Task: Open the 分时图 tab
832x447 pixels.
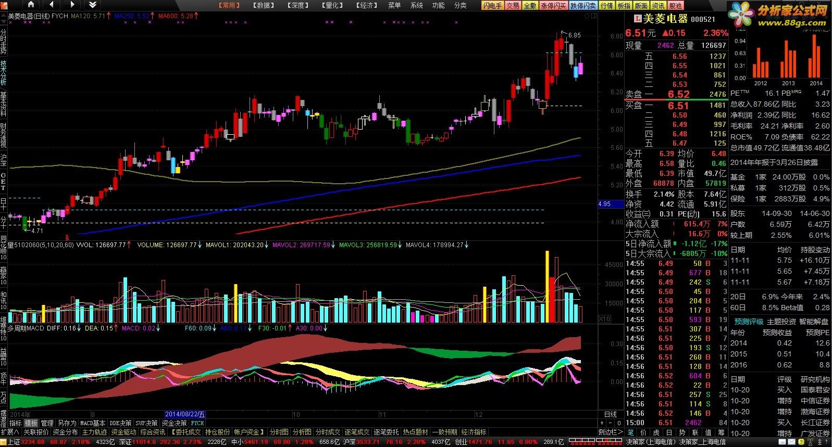Action: (x=279, y=432)
